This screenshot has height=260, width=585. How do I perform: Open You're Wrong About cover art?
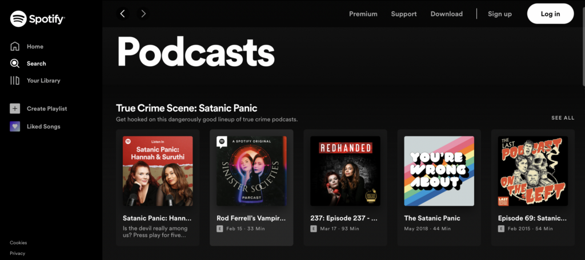[439, 172]
